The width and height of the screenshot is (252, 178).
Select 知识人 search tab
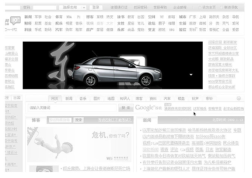pos(125,98)
